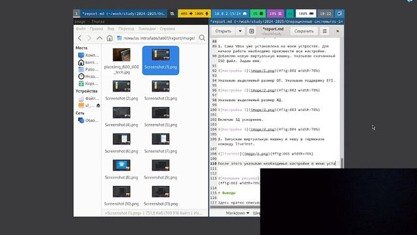The image size is (417, 235).
Task: Open the Закладки menu in Thunar
Action: (147, 29)
